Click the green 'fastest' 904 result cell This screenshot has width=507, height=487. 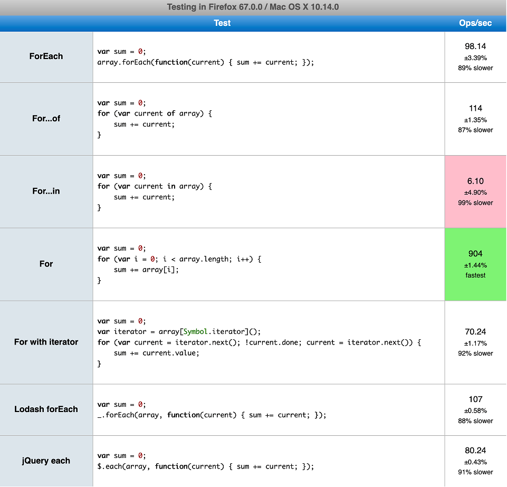coord(475,264)
